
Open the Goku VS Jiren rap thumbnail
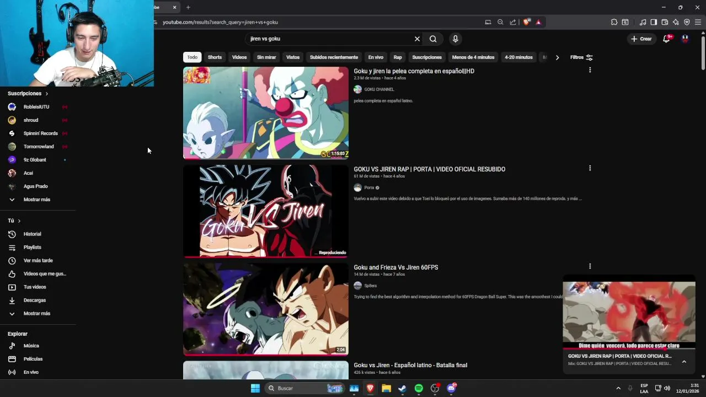click(x=266, y=211)
